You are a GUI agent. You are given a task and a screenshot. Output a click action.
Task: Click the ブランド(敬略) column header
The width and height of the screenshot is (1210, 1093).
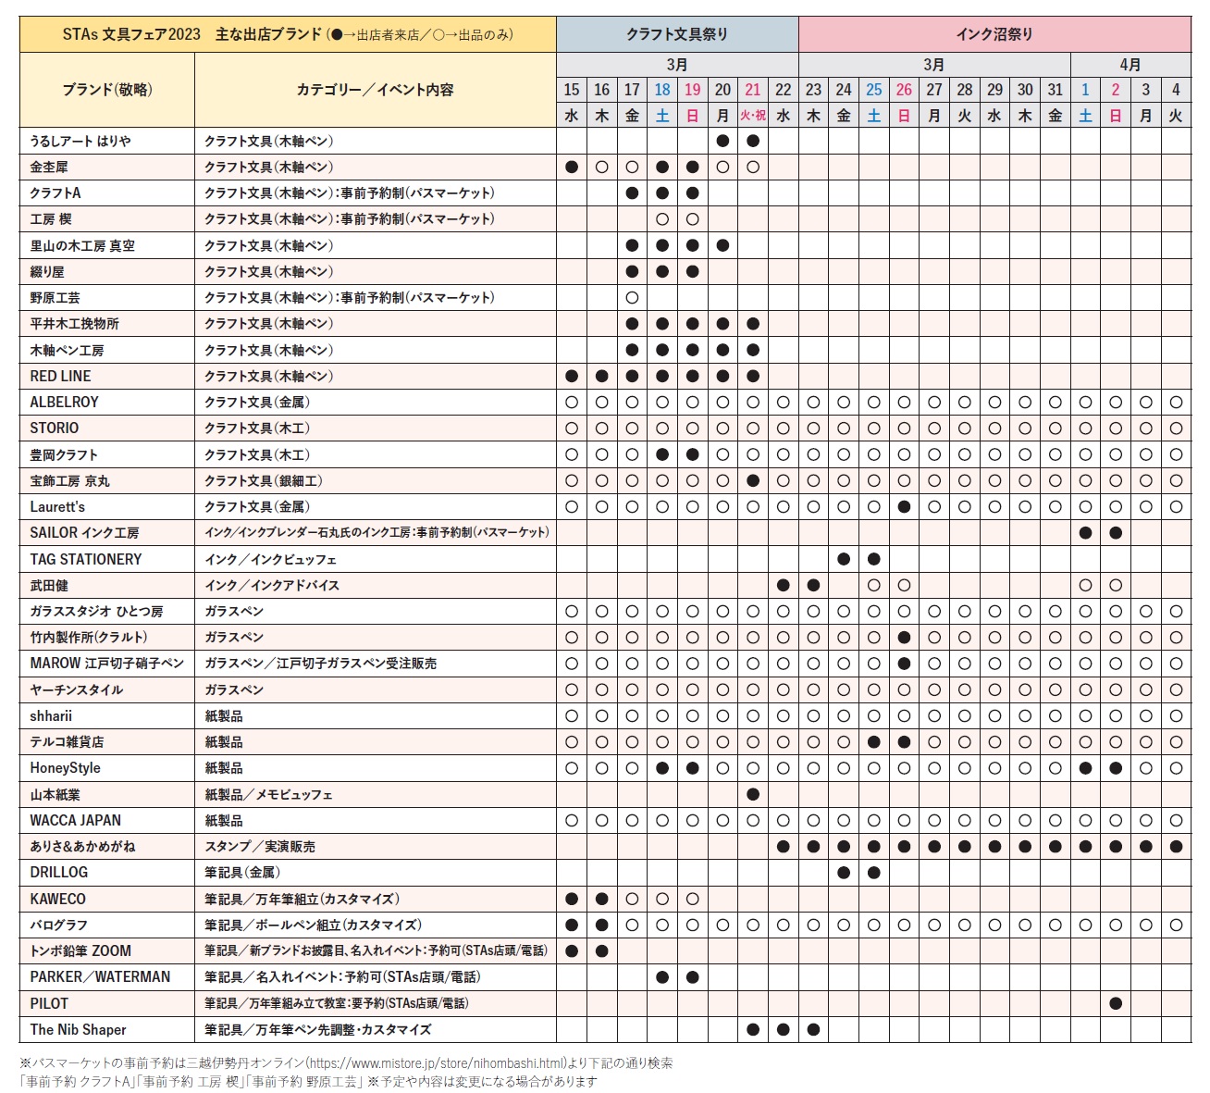tap(107, 90)
